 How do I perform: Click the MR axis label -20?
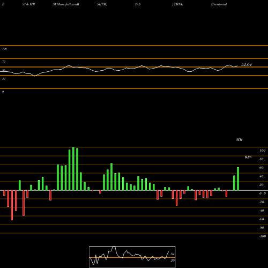262,202
